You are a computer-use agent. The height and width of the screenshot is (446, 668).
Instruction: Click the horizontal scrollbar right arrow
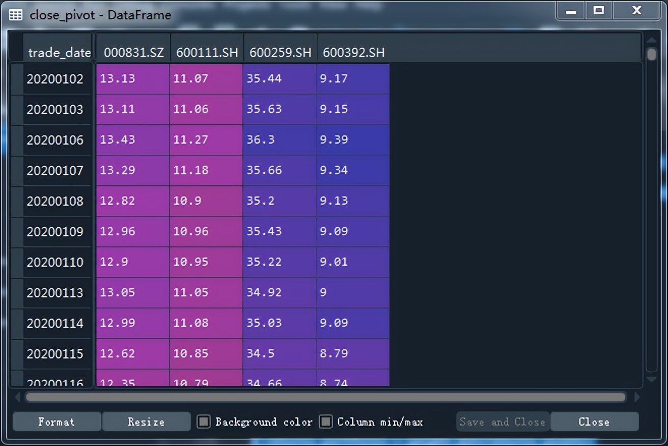tap(636, 397)
